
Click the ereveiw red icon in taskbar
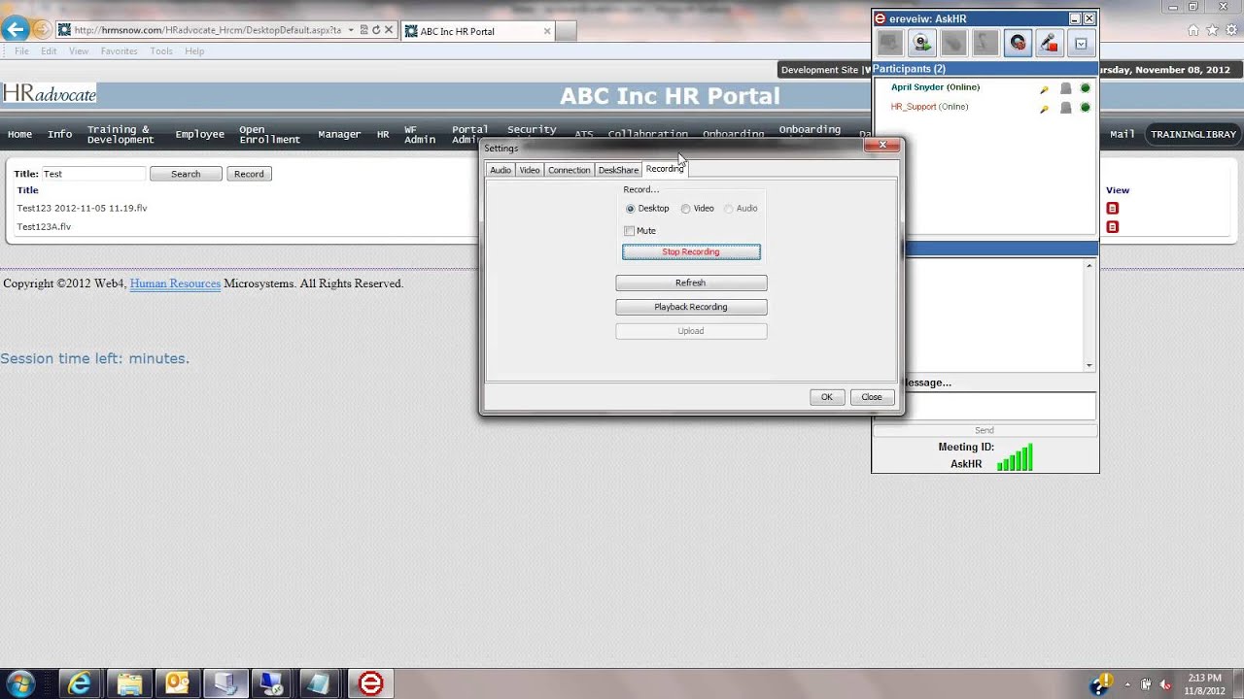(x=371, y=683)
